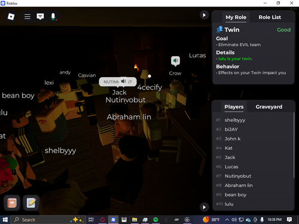Viewport: 299px width, 224px height.
Task: Open the red book icon
Action: click(x=12, y=203)
